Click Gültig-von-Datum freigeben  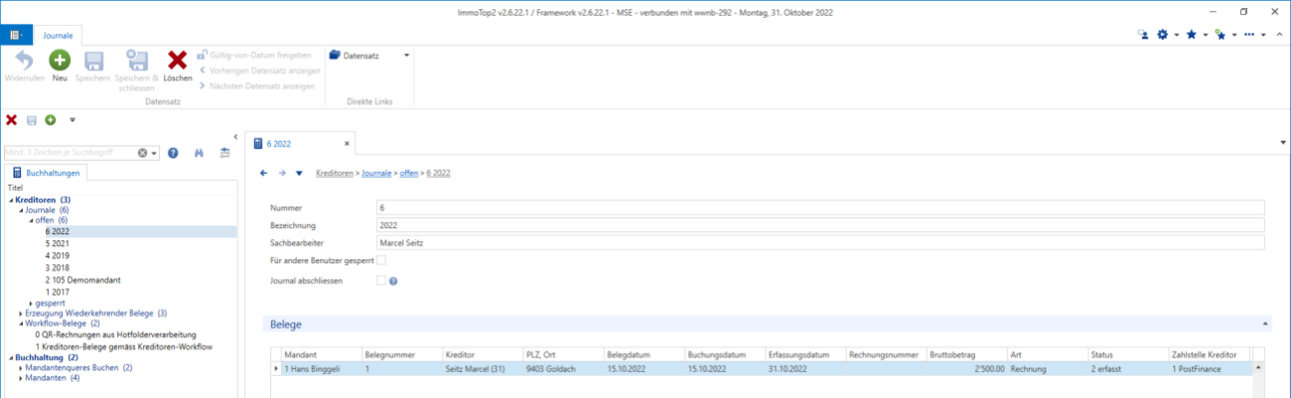coord(254,56)
